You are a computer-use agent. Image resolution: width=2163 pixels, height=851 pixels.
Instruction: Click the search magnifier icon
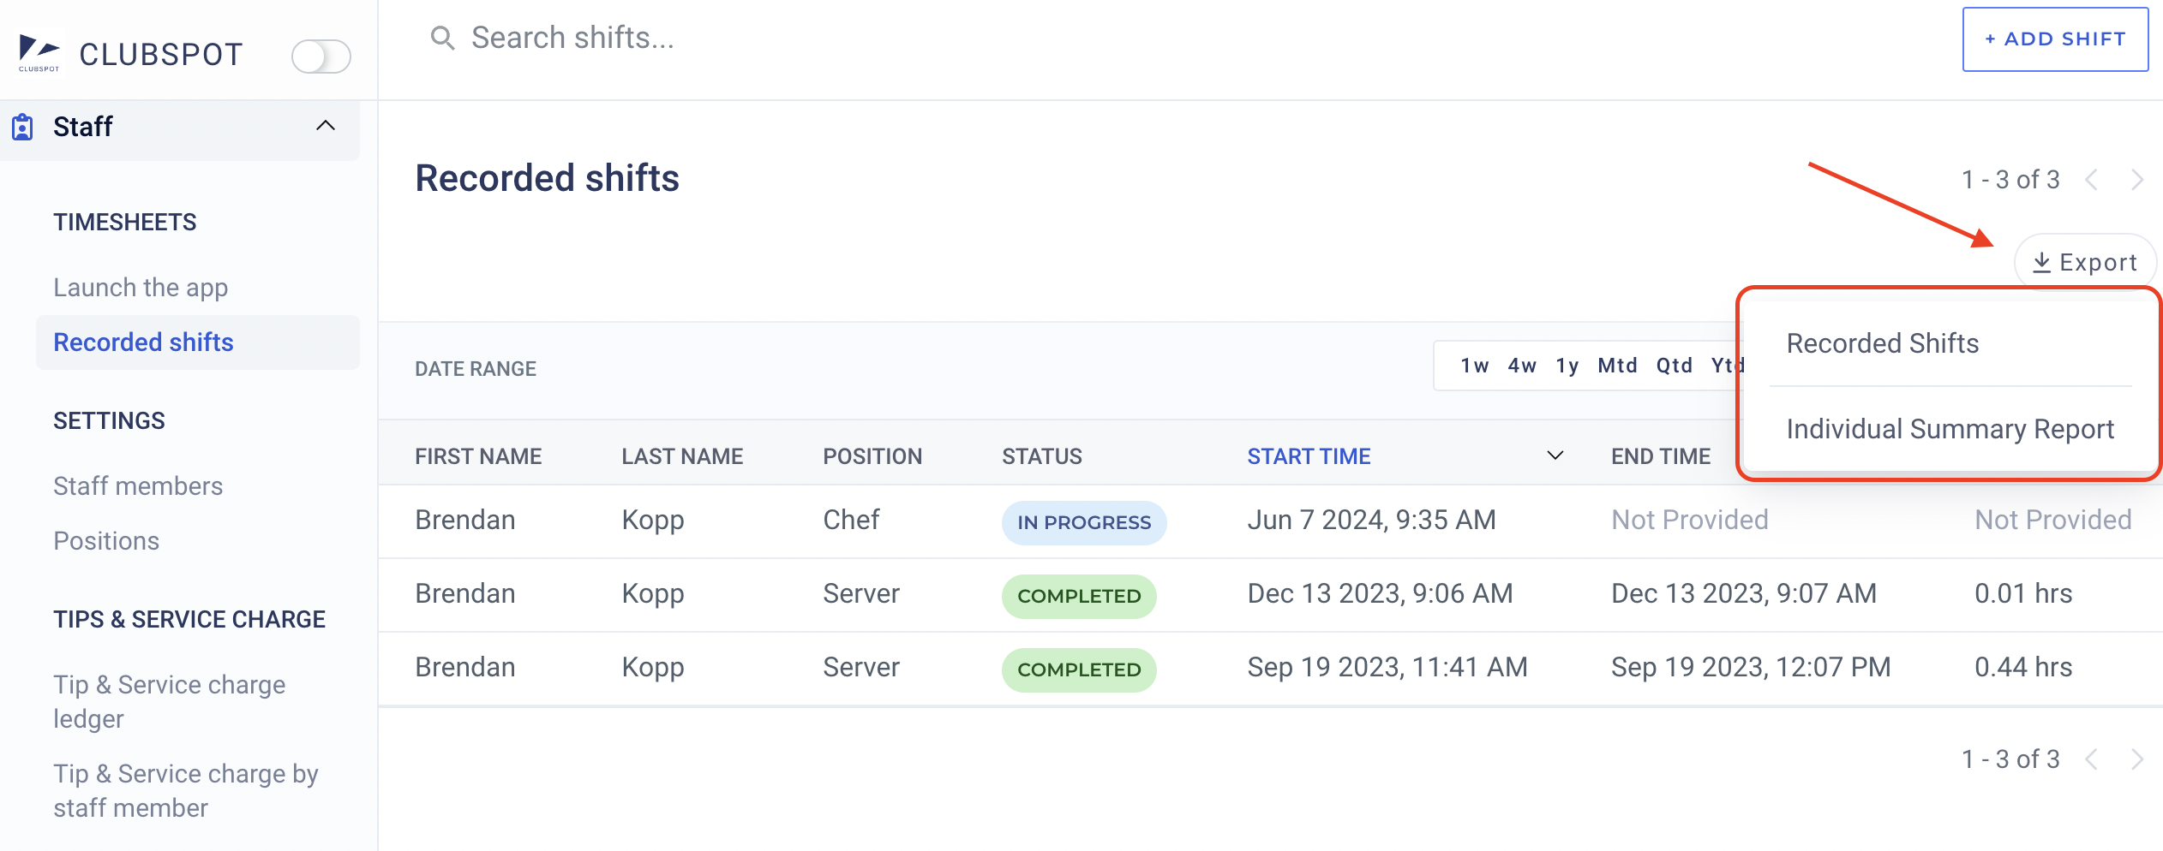pos(442,39)
